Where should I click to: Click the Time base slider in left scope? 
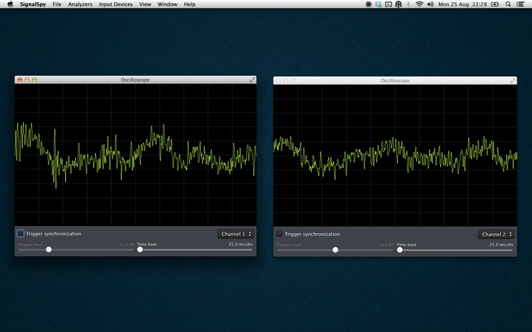140,250
